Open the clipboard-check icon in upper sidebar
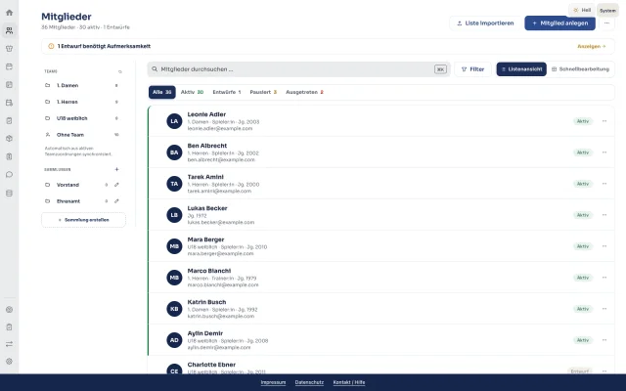The width and height of the screenshot is (626, 391). (9, 120)
